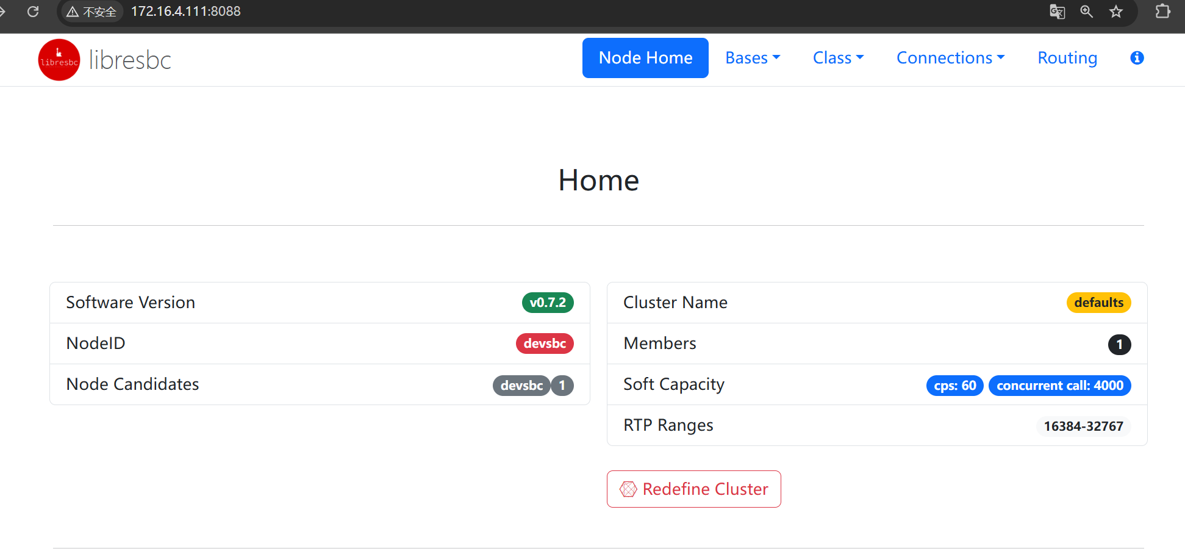This screenshot has width=1185, height=554.
Task: Click the libresbc brand name link
Action: pos(130,60)
